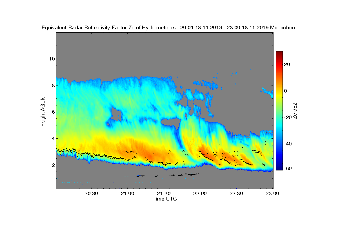Screen dimensions: 338x225
Task: Click the colorbar value '-60'
Action: 288,168
